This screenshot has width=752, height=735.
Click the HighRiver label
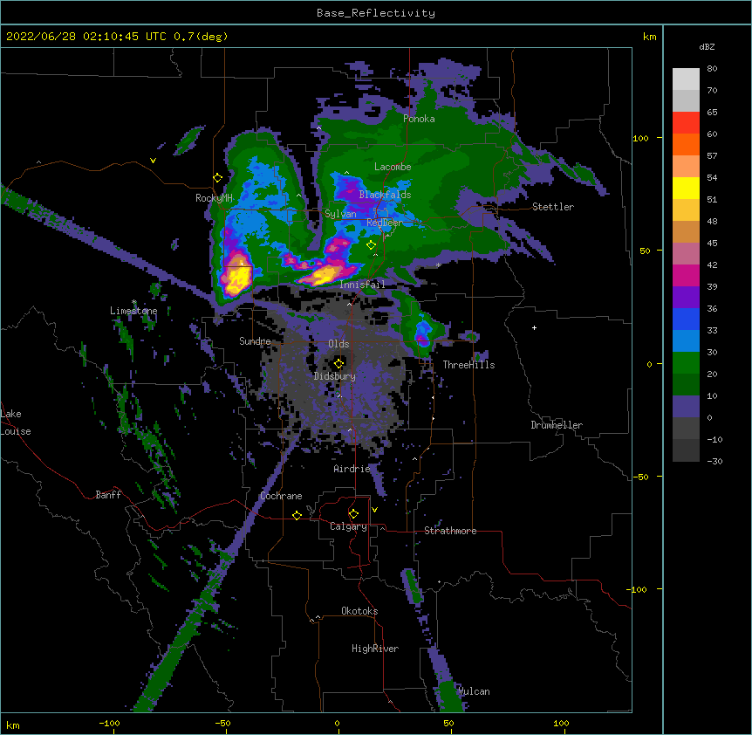coord(375,649)
